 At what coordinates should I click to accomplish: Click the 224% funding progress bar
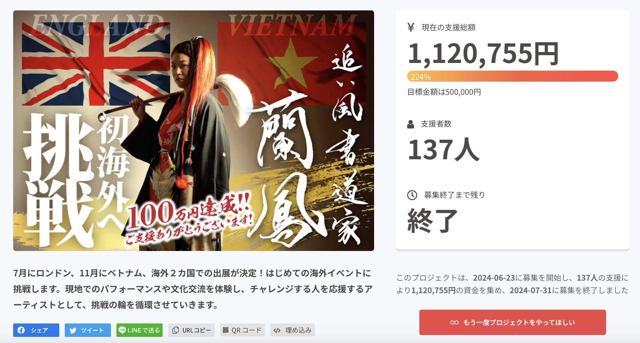coord(513,76)
